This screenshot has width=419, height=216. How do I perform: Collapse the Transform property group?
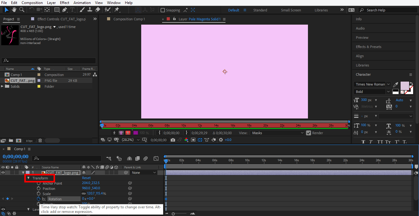coord(28,178)
